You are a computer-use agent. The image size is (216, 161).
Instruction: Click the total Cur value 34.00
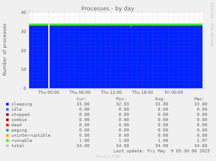(83, 146)
